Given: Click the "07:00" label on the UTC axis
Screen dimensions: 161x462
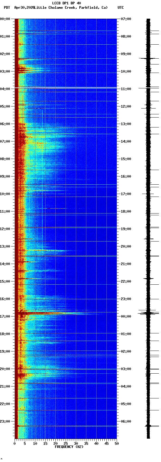Looking at the screenshot, I should pyautogui.click(x=126, y=19).
